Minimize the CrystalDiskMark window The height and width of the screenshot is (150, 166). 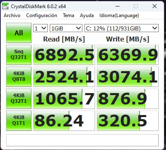[117, 6]
